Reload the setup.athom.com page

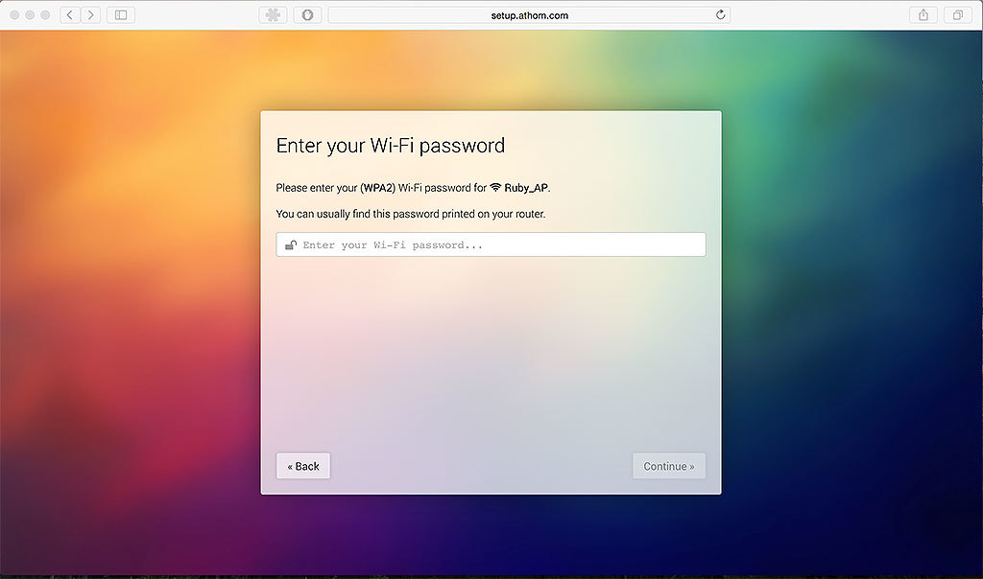[720, 15]
